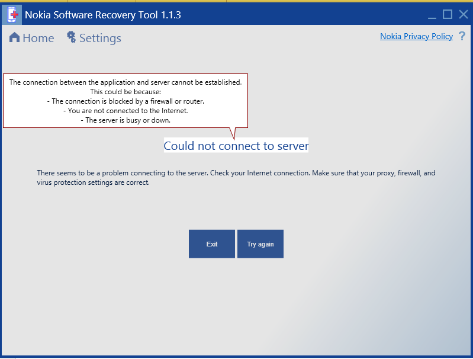Viewport: 473px width, 359px height.
Task: Maximize the Recovery Tool window
Action: (448, 14)
